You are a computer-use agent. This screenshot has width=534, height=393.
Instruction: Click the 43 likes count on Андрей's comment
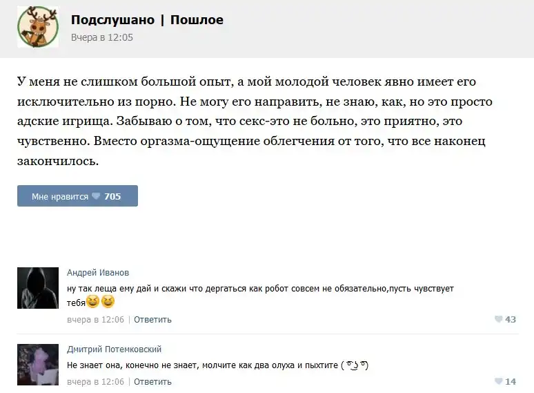511,319
